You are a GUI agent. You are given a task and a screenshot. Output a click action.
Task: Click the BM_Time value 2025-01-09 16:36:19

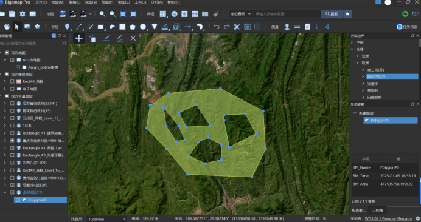398,176
